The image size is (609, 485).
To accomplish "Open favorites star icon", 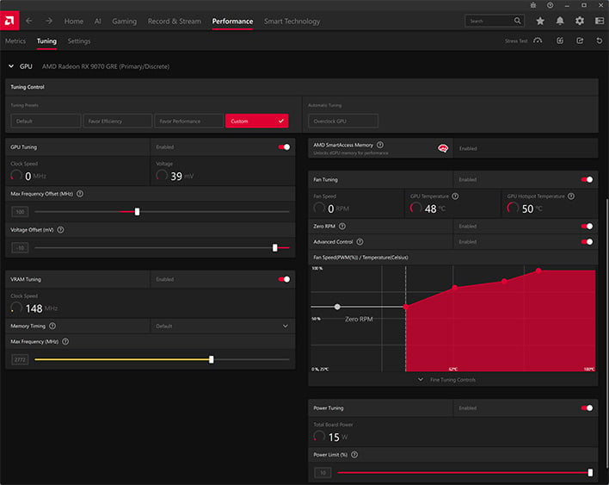I will click(x=540, y=21).
